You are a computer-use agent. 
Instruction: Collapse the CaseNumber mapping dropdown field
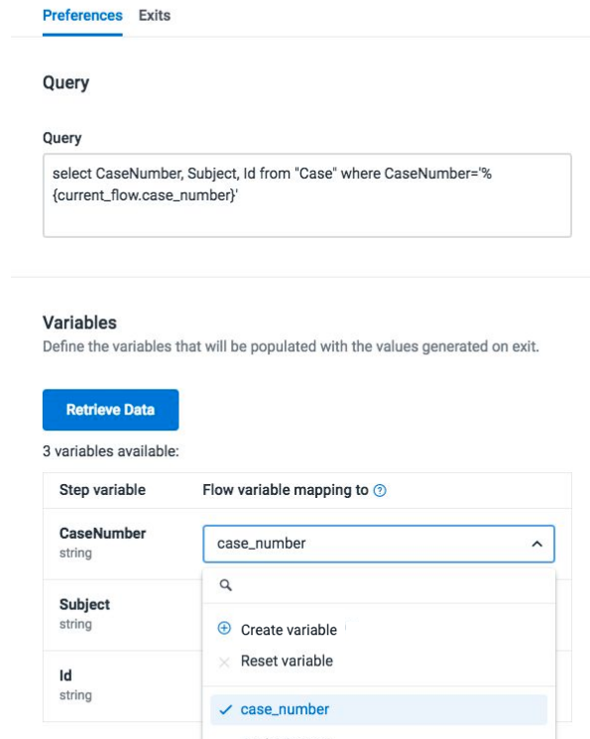[379, 544]
